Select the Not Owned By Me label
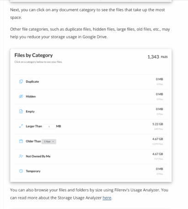 click(38, 156)
